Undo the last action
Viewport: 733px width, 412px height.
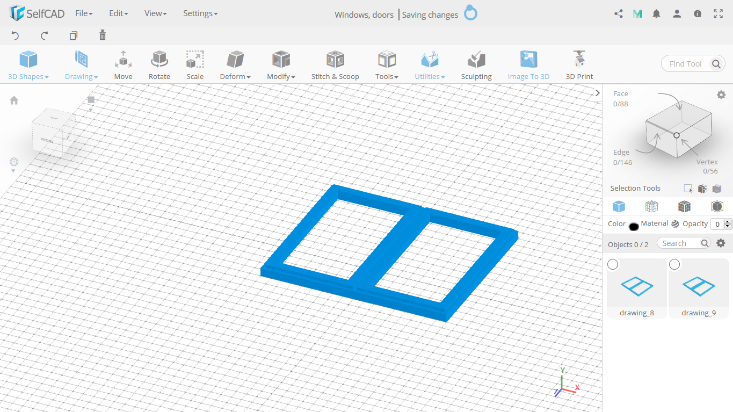pos(15,35)
